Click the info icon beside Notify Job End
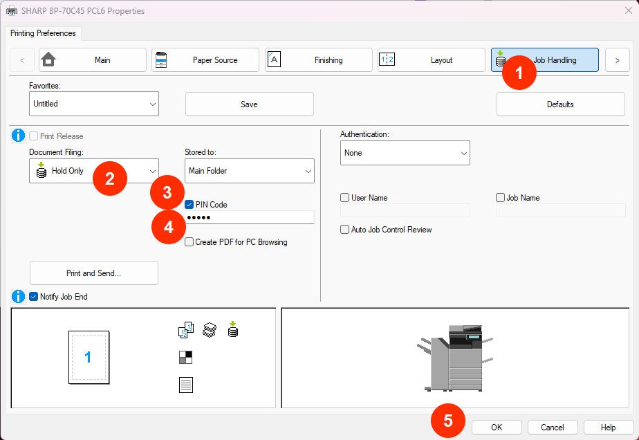The width and height of the screenshot is (639, 440). tap(17, 296)
